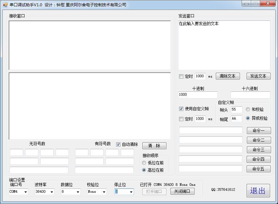The height and width of the screenshot is (204, 278).
Task: Click the send text area
Action: [x=224, y=45]
